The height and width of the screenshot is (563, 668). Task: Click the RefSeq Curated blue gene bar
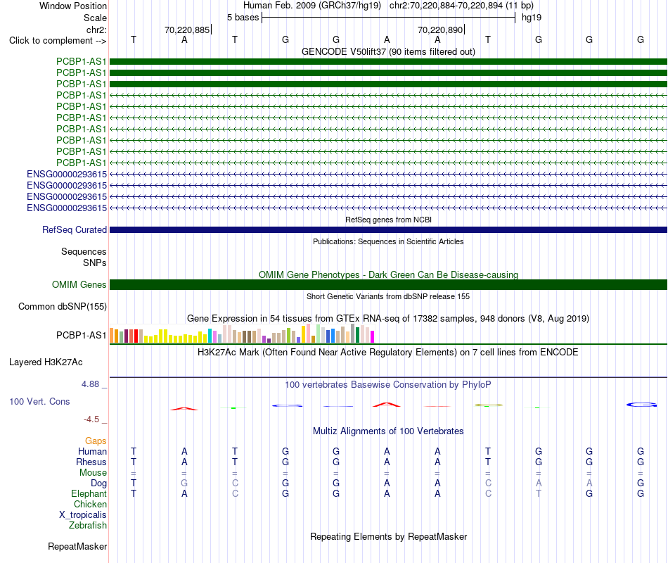click(x=388, y=230)
